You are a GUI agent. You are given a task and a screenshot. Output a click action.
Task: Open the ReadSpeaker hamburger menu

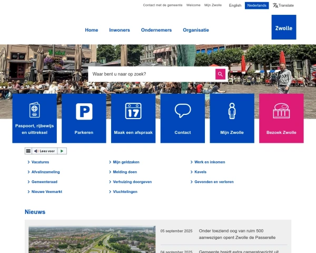(28, 151)
